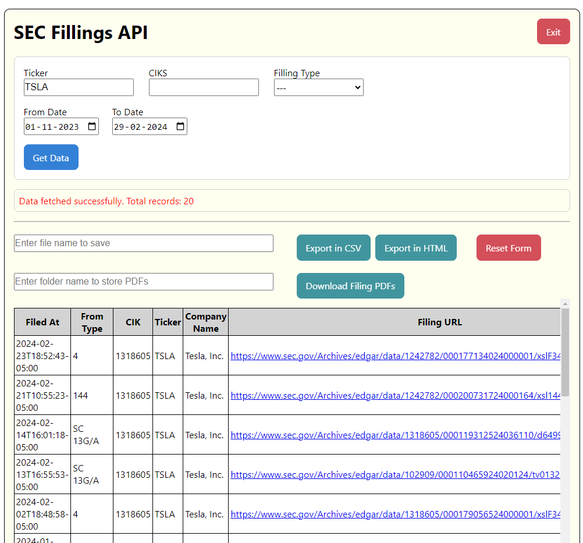583x543 pixels.
Task: Expand the Filling Type dropdown
Action: pyautogui.click(x=319, y=87)
